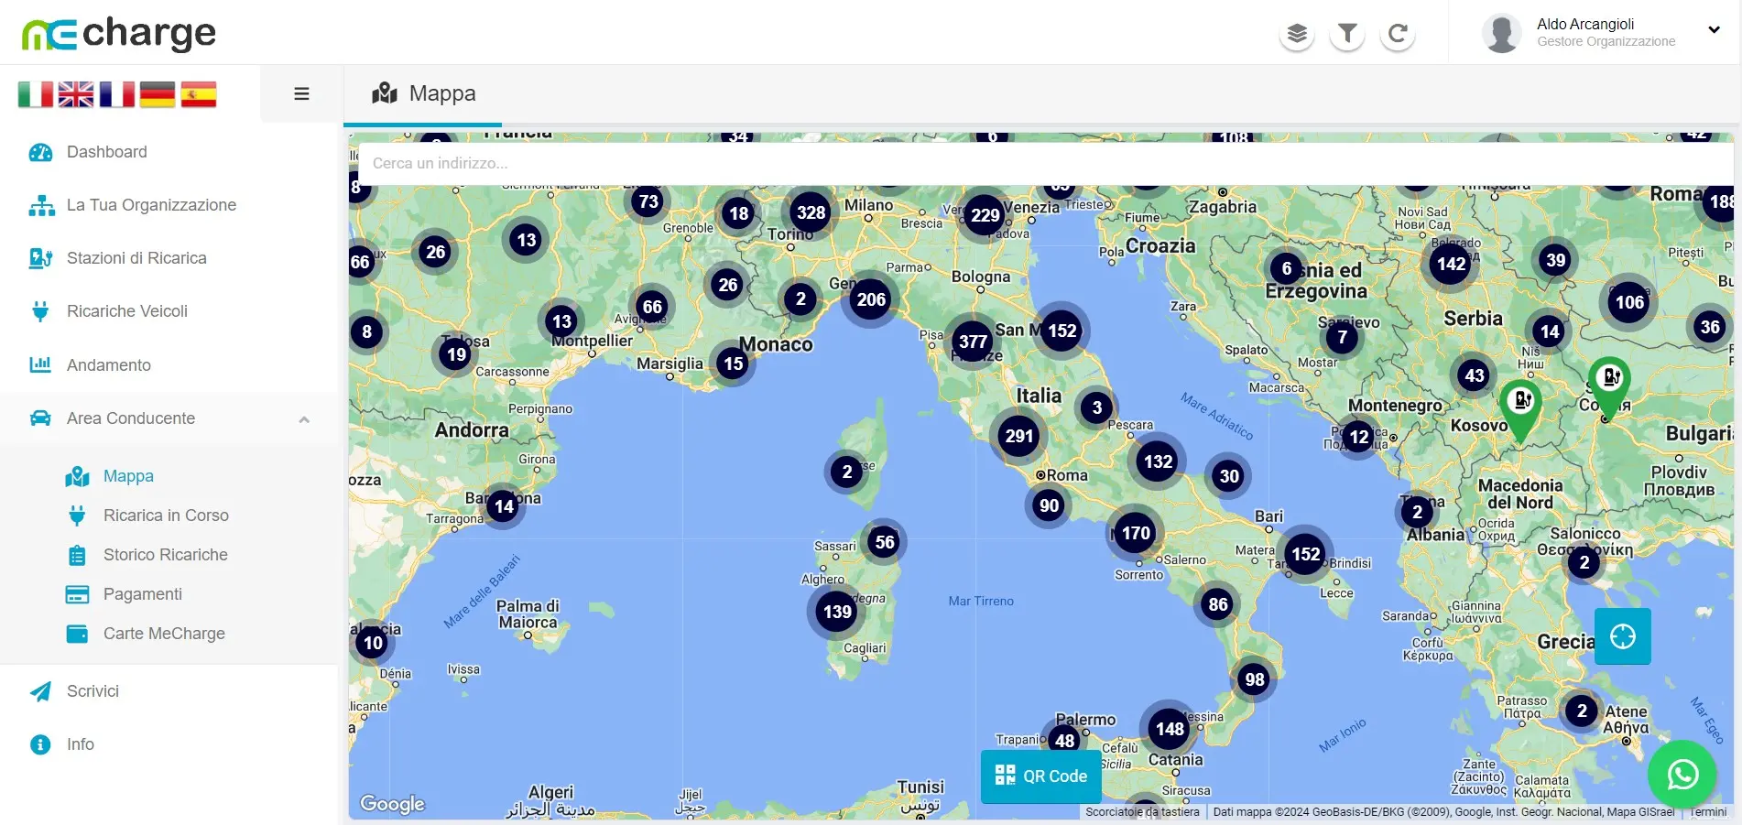Go to Pagamenti page
Image resolution: width=1742 pixels, height=825 pixels.
[142, 594]
